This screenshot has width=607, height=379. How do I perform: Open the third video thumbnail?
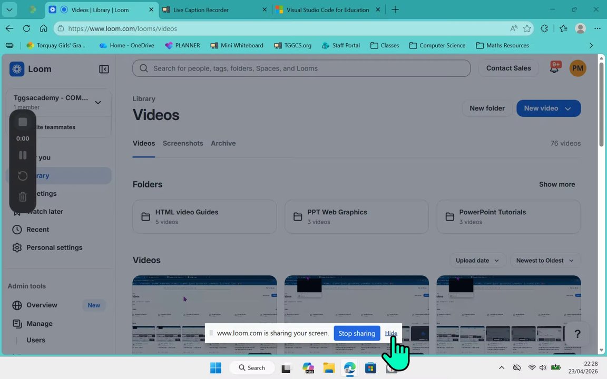click(x=508, y=314)
